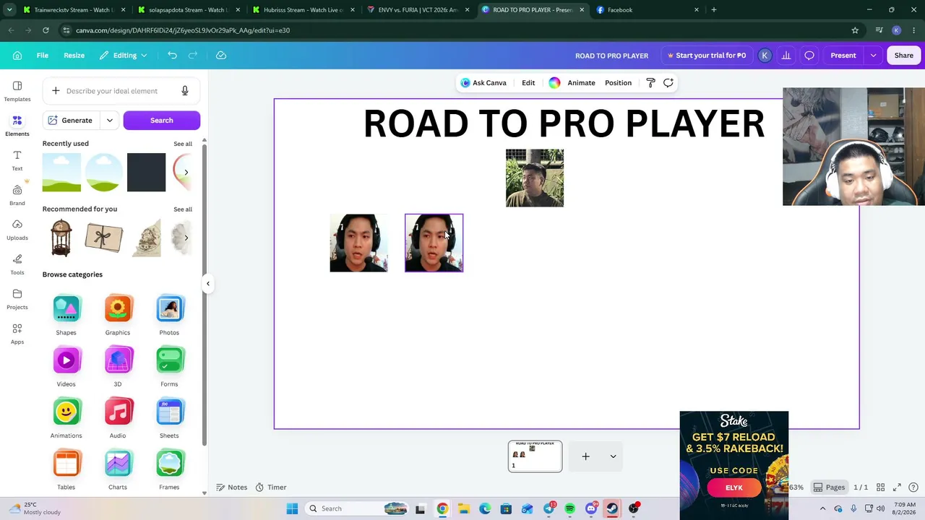
Task: Open the Uploads panel
Action: (x=17, y=230)
